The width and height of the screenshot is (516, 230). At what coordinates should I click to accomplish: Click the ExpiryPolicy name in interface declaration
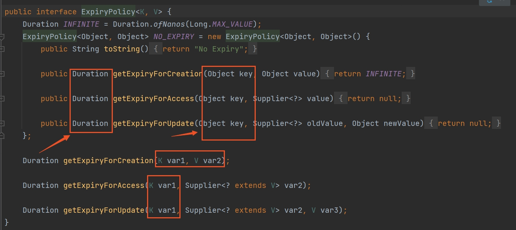[x=108, y=12]
